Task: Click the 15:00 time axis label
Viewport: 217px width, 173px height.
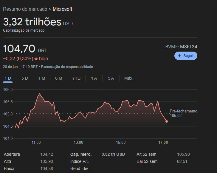Action: [121, 142]
